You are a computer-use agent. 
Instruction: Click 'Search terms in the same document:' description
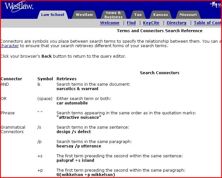click(94, 84)
